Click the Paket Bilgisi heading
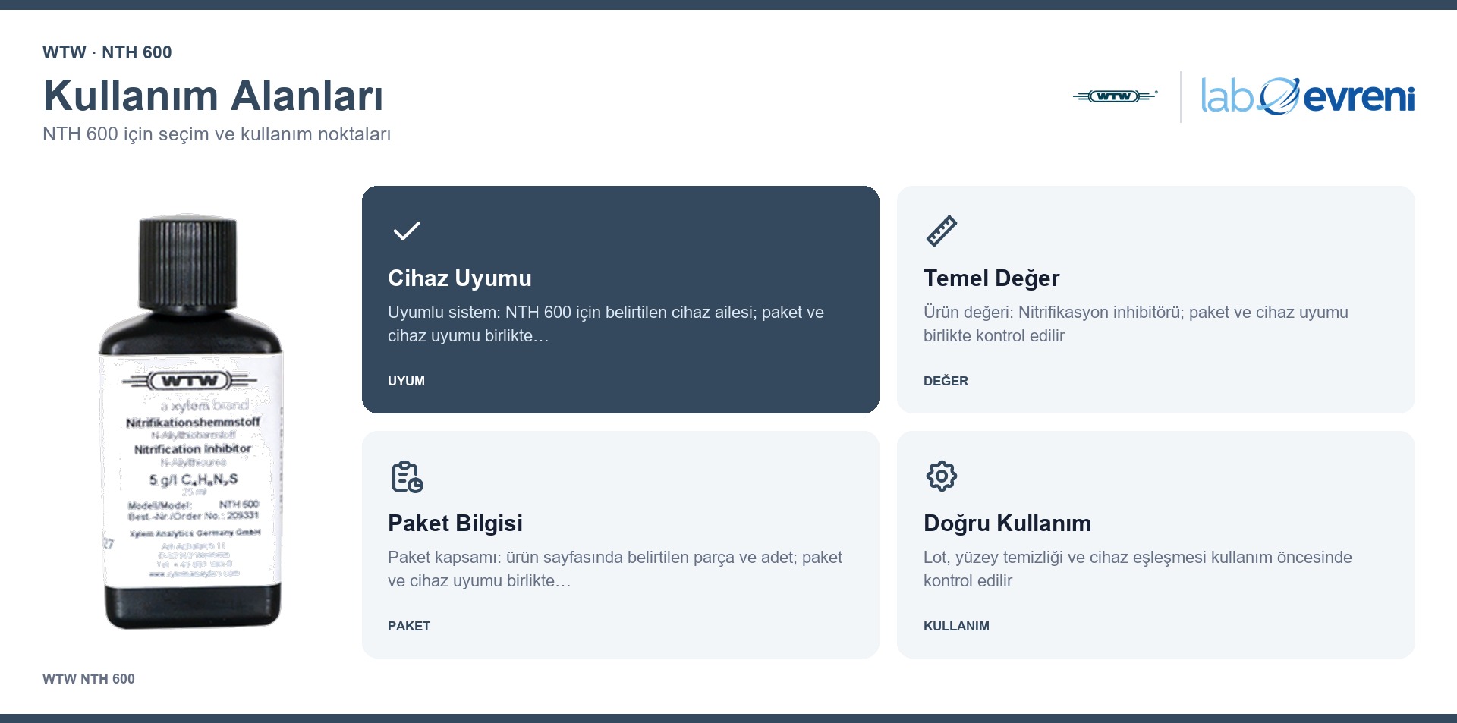The image size is (1457, 723). pyautogui.click(x=455, y=523)
